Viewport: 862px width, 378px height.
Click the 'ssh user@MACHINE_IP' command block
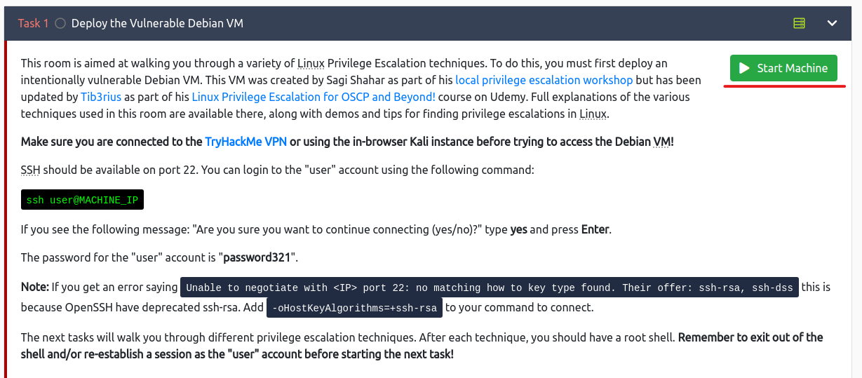coord(83,200)
